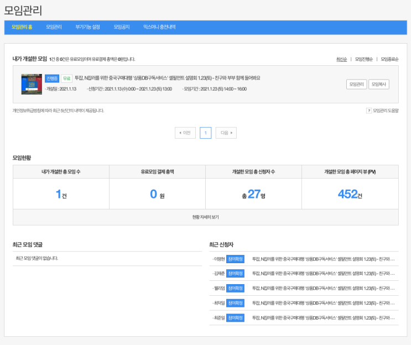Open the 모임관리 도움말 link
The width and height of the screenshot is (411, 345).
pos(386,111)
